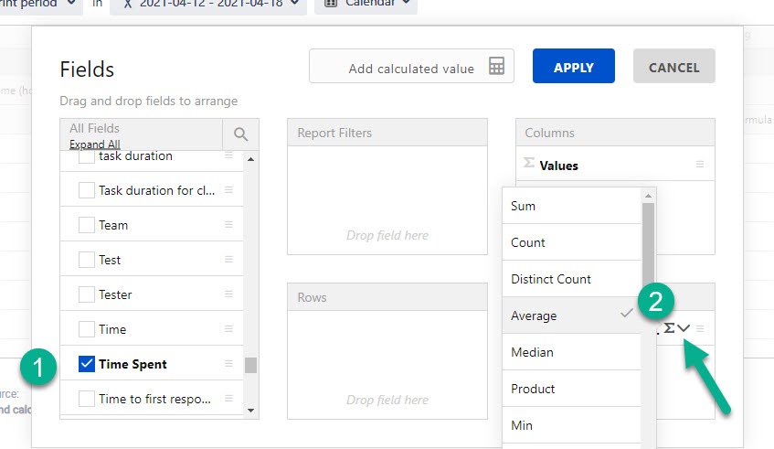Click the APPLY button

click(574, 66)
